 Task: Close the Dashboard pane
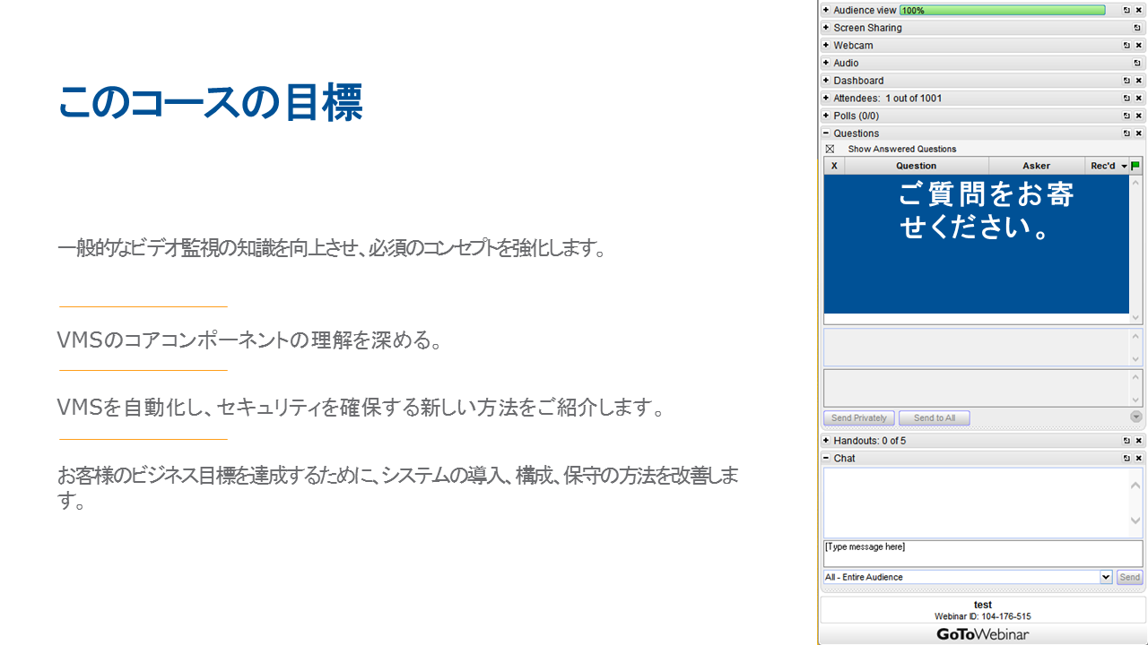point(1139,81)
